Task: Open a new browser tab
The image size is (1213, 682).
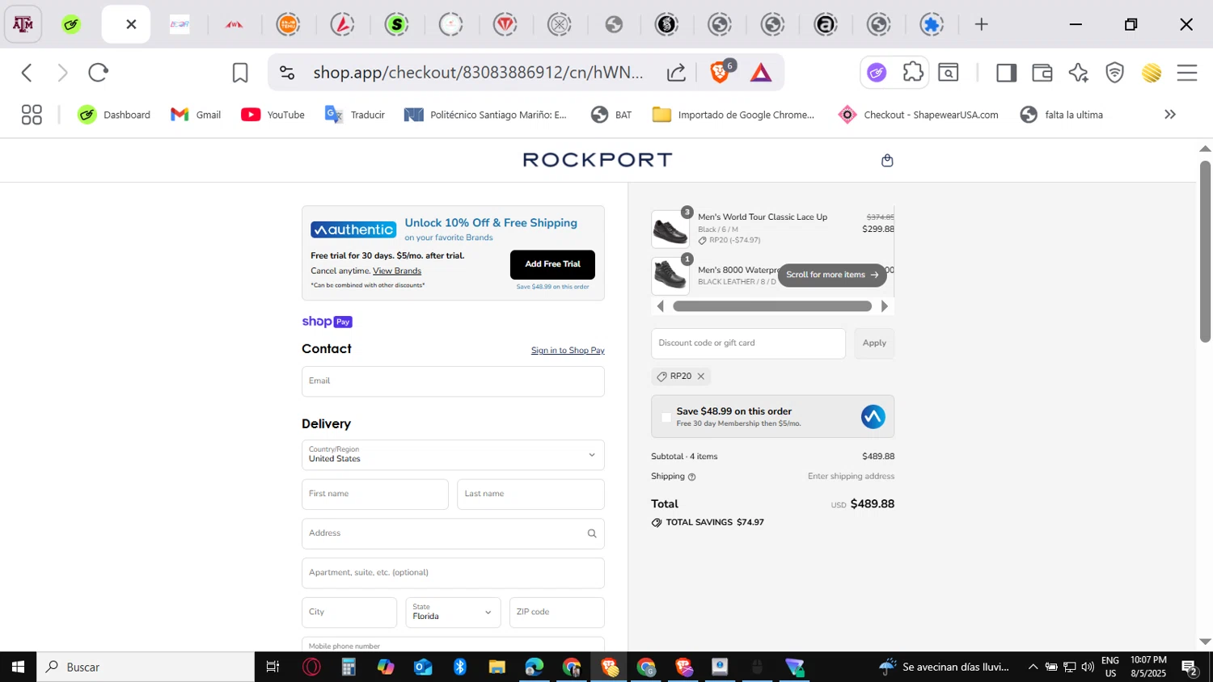Action: pyautogui.click(x=981, y=24)
